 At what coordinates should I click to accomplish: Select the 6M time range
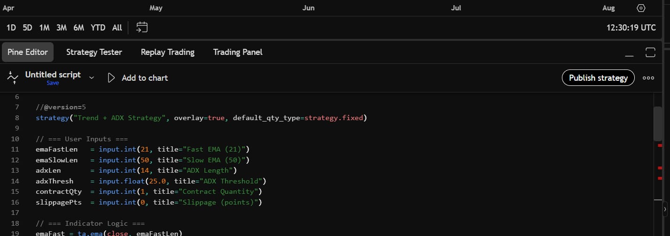[x=78, y=28]
